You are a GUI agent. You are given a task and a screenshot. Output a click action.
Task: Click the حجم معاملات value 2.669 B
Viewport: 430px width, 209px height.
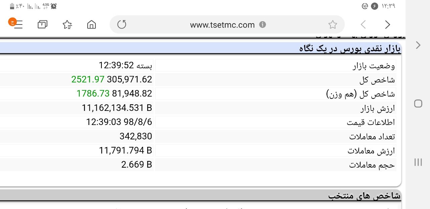point(137,165)
